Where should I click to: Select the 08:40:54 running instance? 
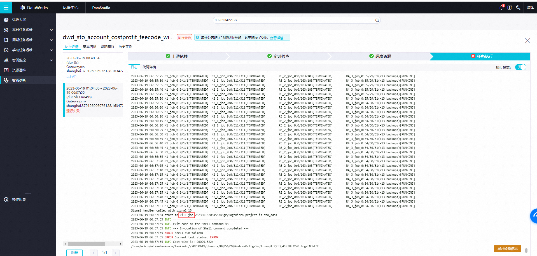[x=93, y=67]
